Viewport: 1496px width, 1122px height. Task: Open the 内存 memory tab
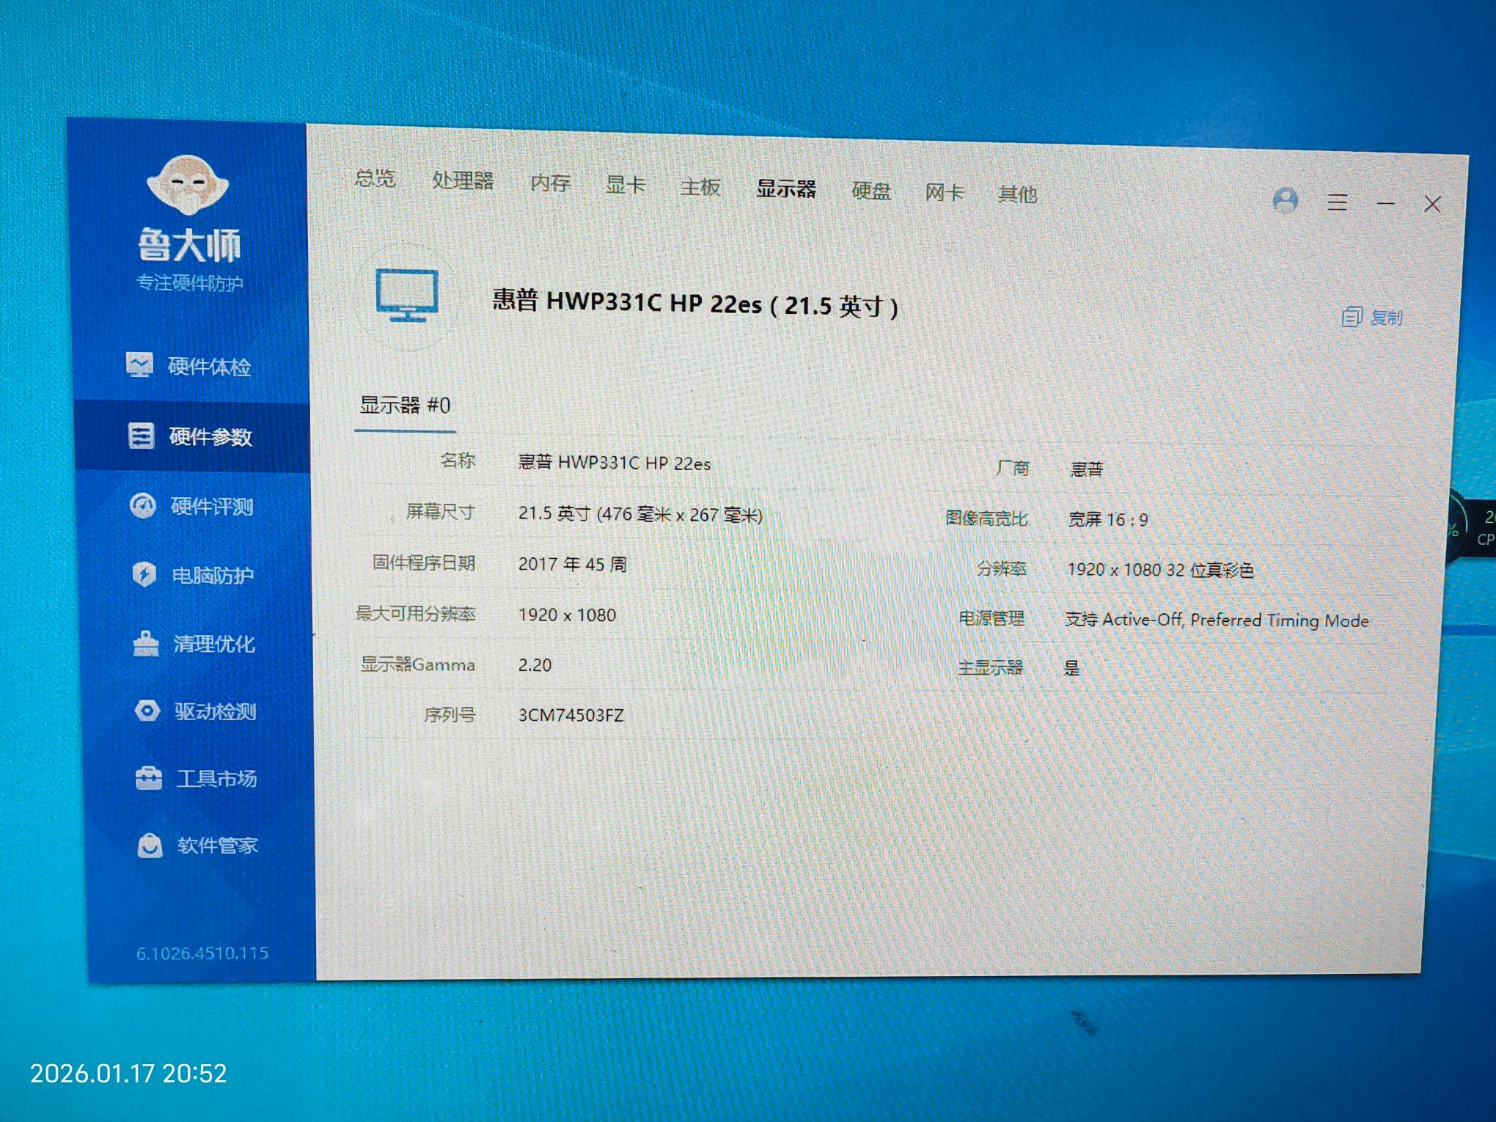(550, 183)
